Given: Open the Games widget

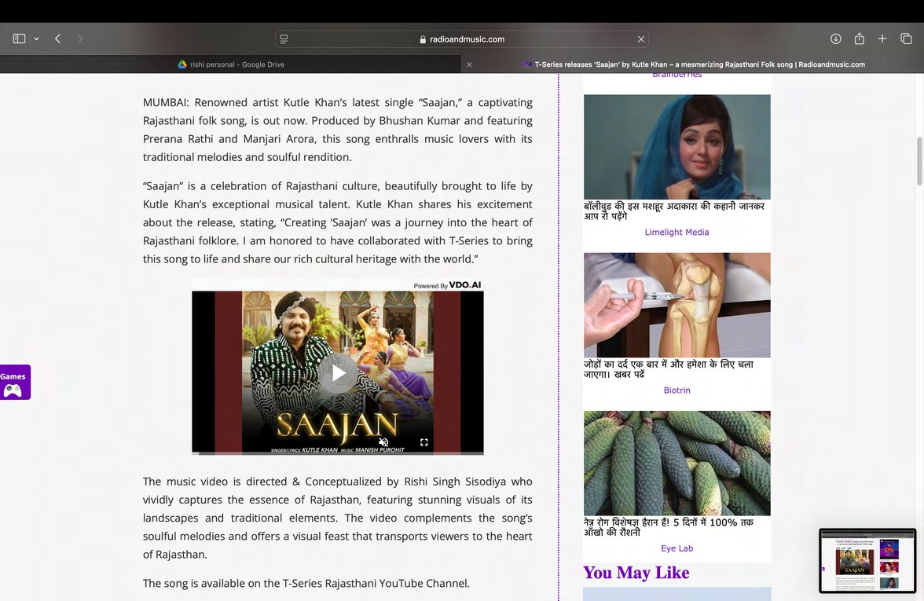Looking at the screenshot, I should 15,383.
